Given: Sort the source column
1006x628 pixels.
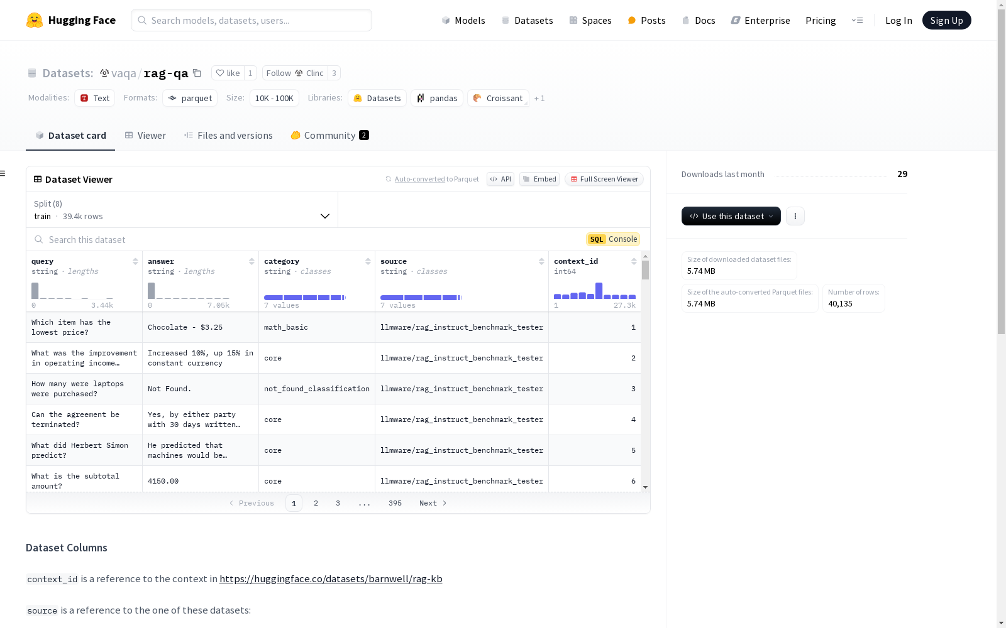Looking at the screenshot, I should point(541,261).
